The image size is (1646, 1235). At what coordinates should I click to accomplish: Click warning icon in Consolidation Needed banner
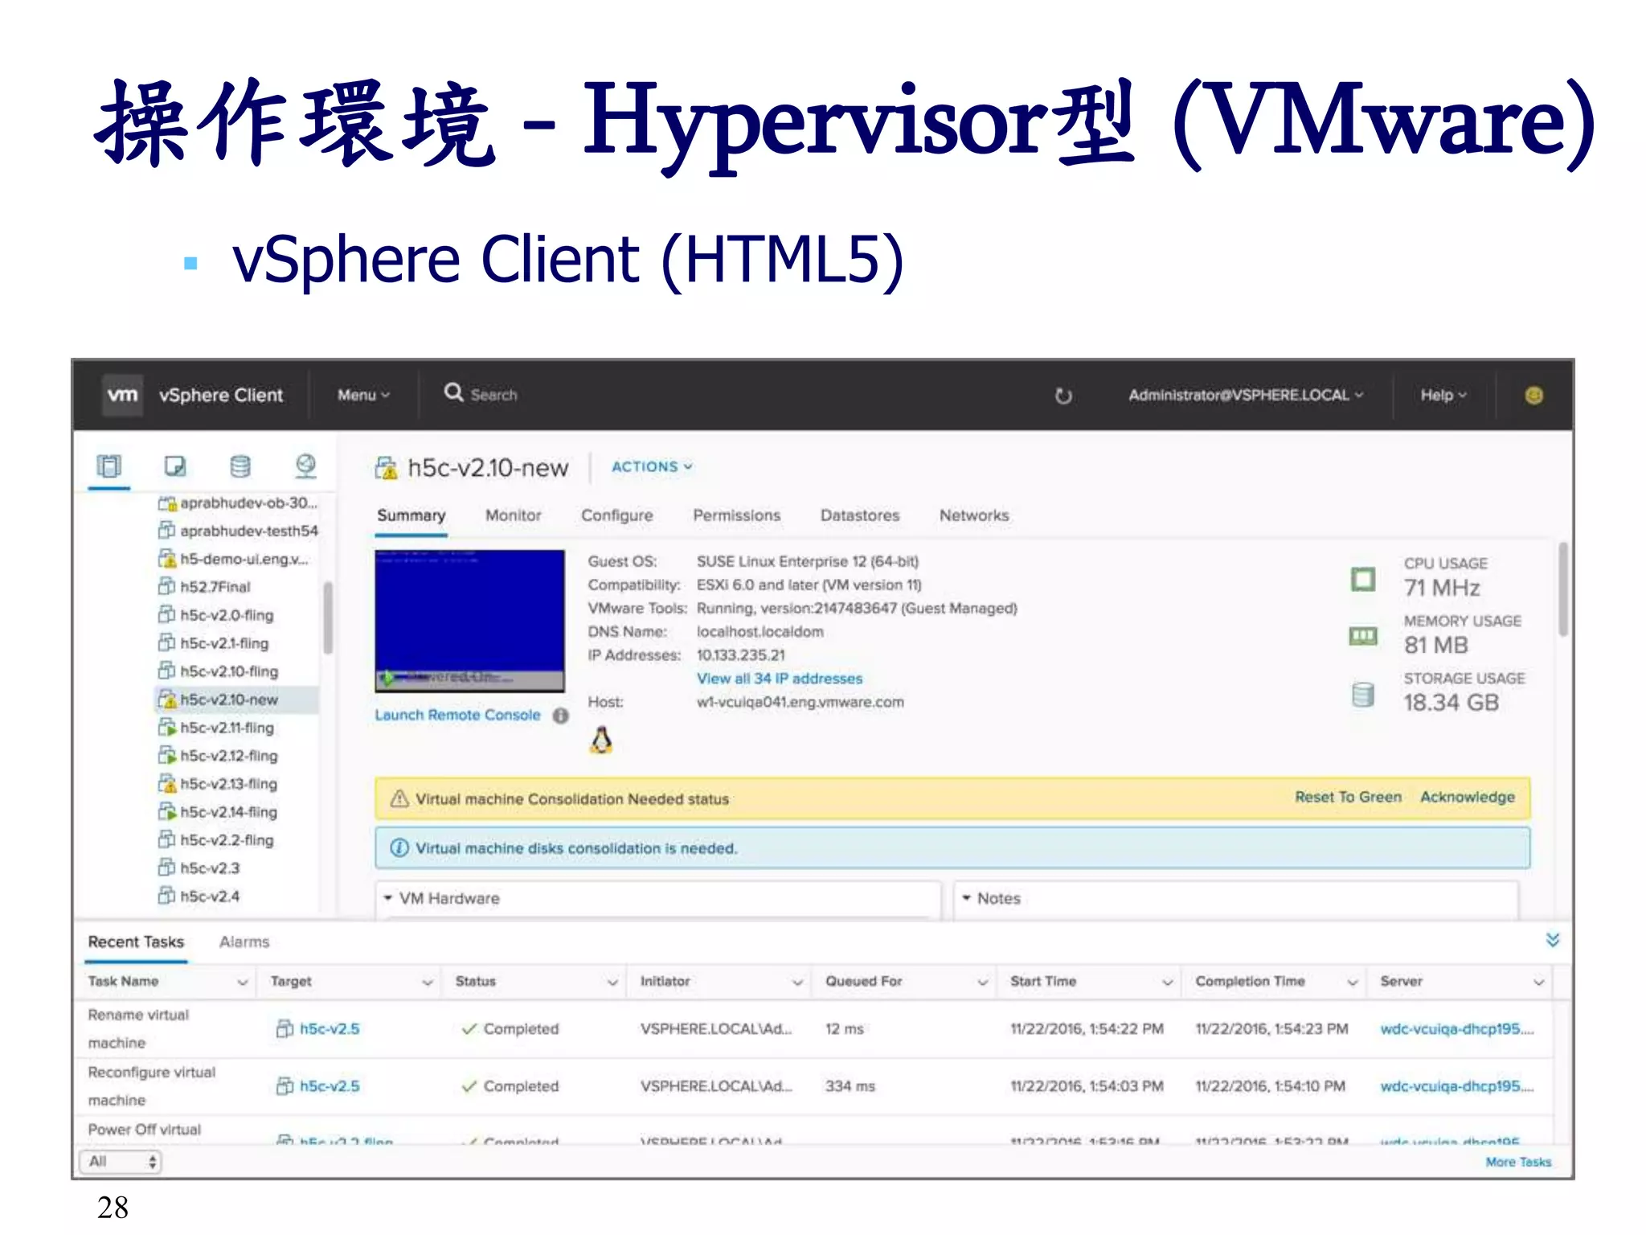click(399, 798)
